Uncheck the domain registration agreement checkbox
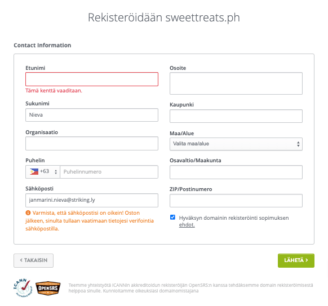The height and width of the screenshot is (306, 328). point(172,218)
